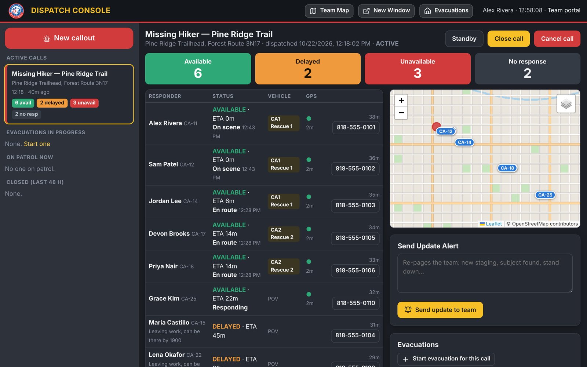Click Alex Rivera's GPS status dot
587x367 pixels.
309,119
